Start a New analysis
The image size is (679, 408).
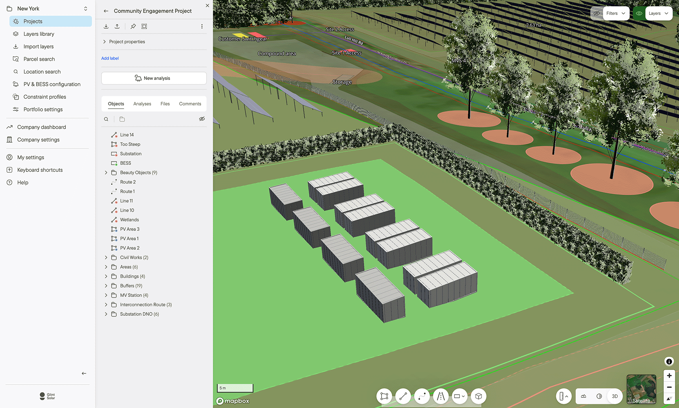click(x=154, y=78)
